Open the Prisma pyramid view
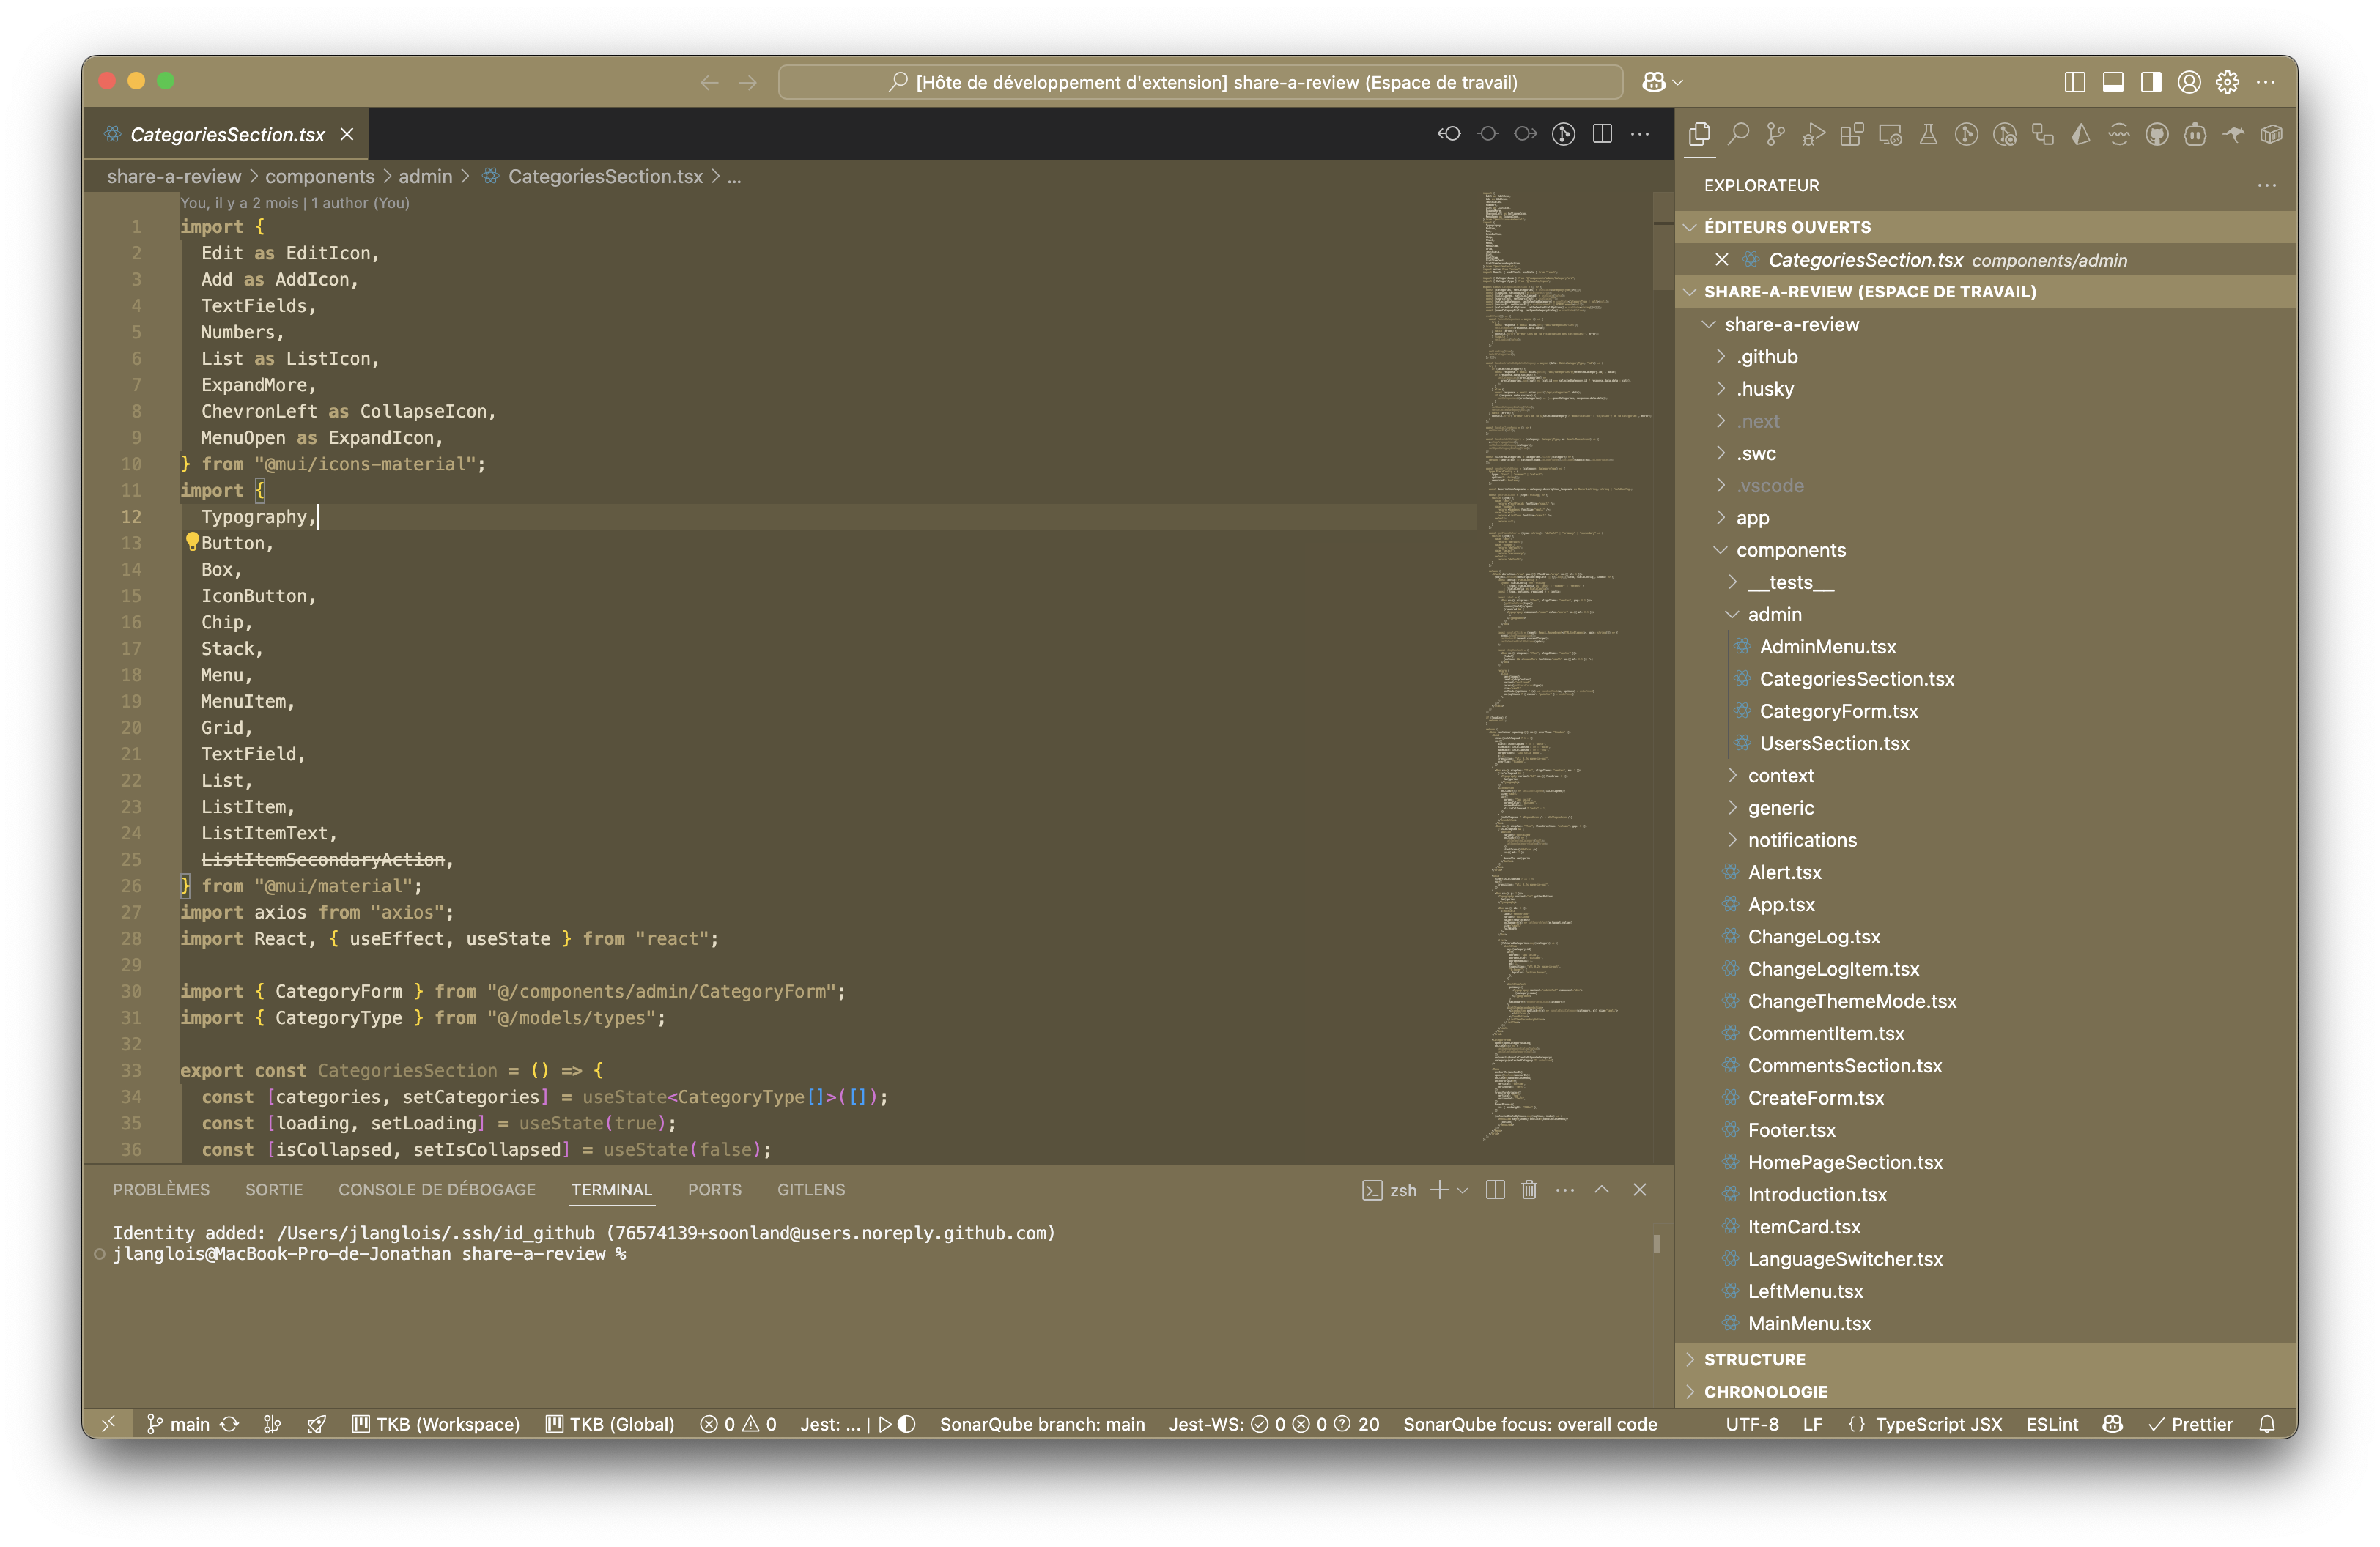This screenshot has width=2380, height=1547. click(x=2081, y=135)
